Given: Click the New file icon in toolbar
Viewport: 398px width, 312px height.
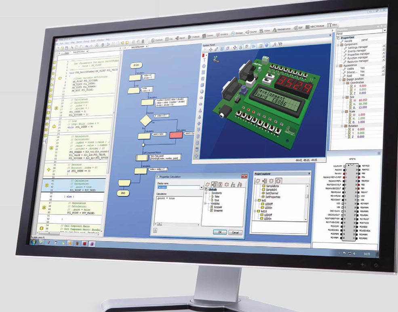Looking at the screenshot, I should [x=58, y=48].
